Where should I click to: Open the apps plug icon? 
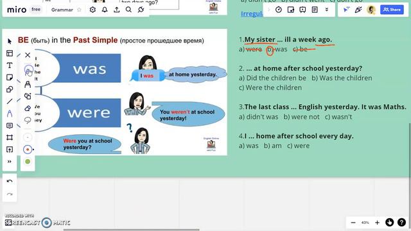pyautogui.click(x=141, y=10)
